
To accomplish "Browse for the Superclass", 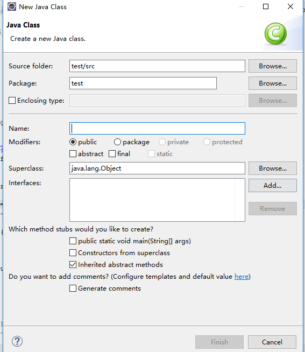I will pyautogui.click(x=273, y=168).
